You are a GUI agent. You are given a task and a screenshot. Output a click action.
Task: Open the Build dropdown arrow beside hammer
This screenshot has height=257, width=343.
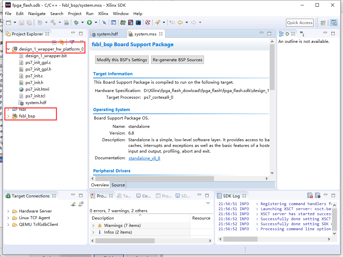coord(60,22)
